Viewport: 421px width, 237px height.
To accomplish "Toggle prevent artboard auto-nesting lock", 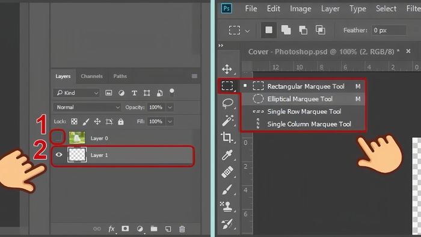I will 109,122.
